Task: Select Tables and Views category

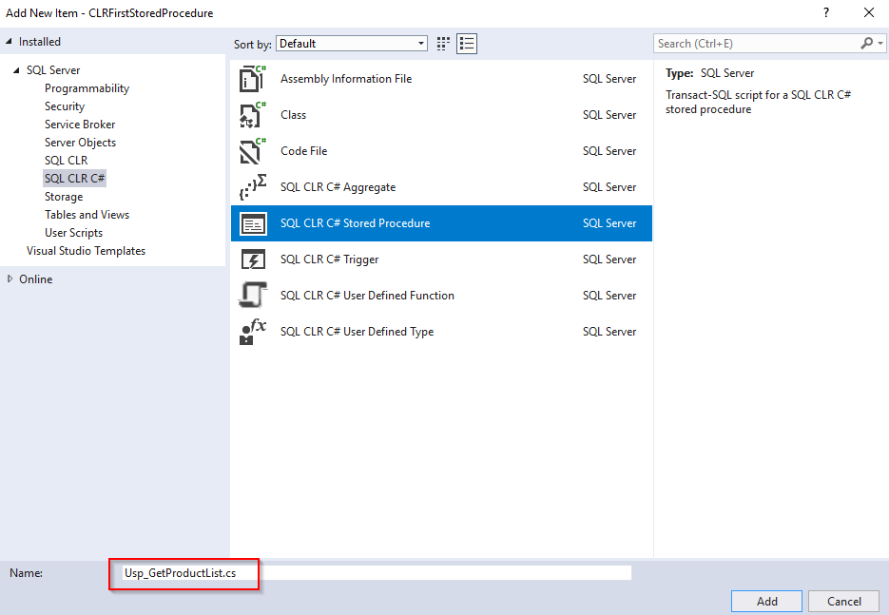Action: point(87,215)
